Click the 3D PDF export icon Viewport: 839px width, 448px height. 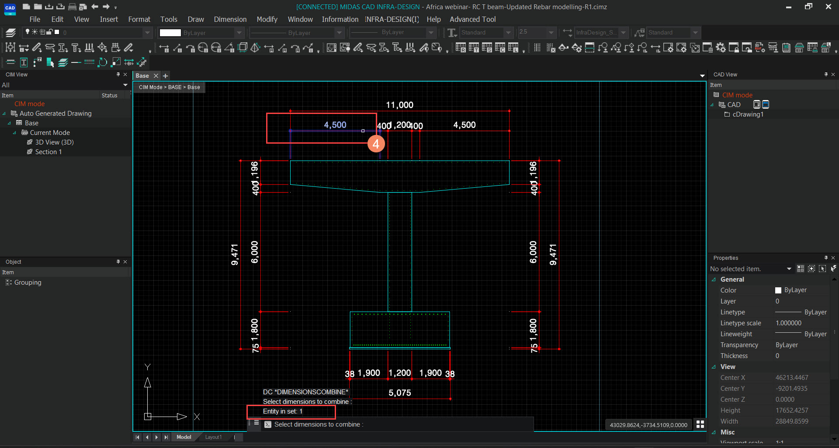(760, 48)
